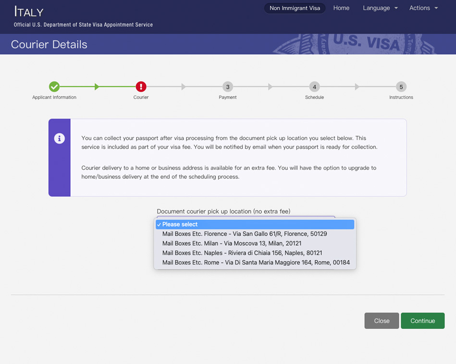
Task: Select Mail Boxes Etc. Milan pickup location
Action: click(255, 243)
